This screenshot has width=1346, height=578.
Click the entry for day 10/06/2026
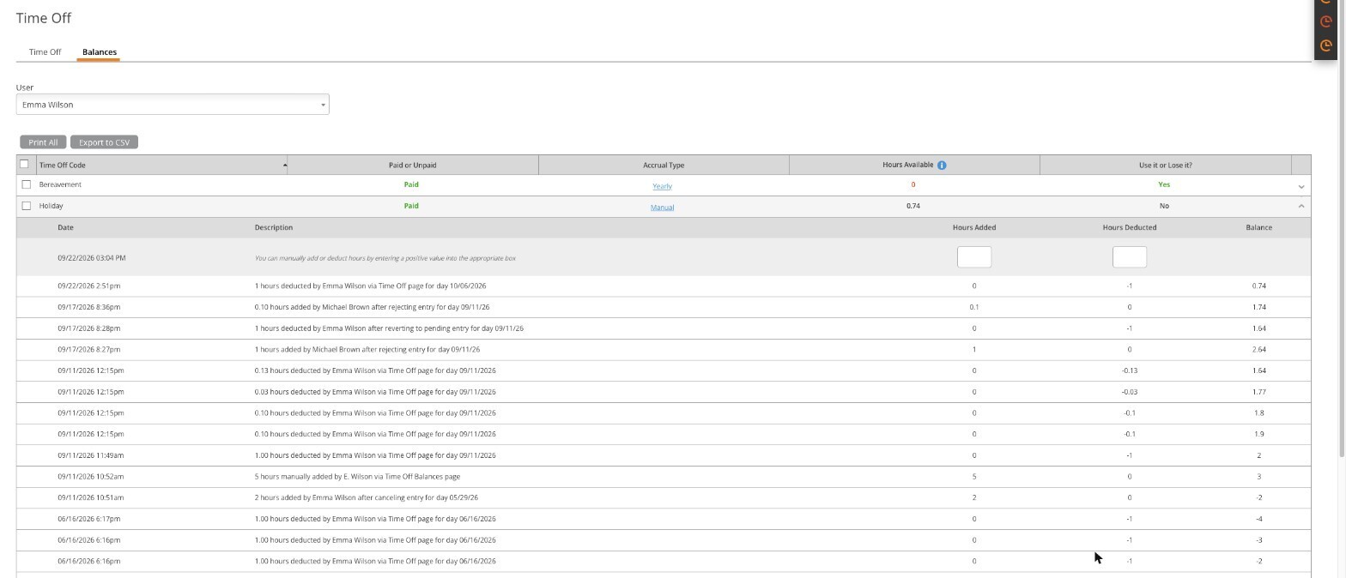tap(370, 286)
